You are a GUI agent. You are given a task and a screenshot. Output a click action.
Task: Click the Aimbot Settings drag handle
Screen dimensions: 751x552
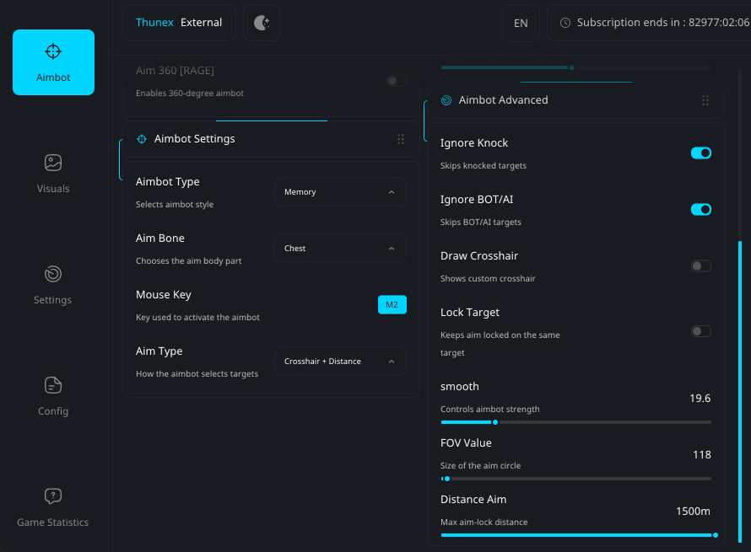401,139
